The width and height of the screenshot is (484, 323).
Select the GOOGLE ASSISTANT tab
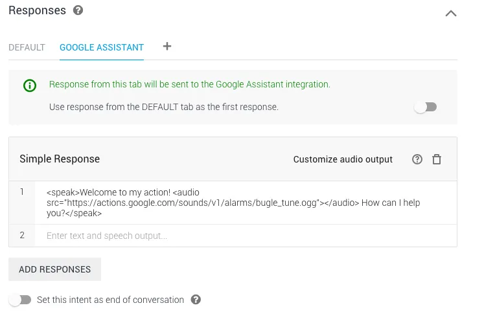tap(102, 47)
